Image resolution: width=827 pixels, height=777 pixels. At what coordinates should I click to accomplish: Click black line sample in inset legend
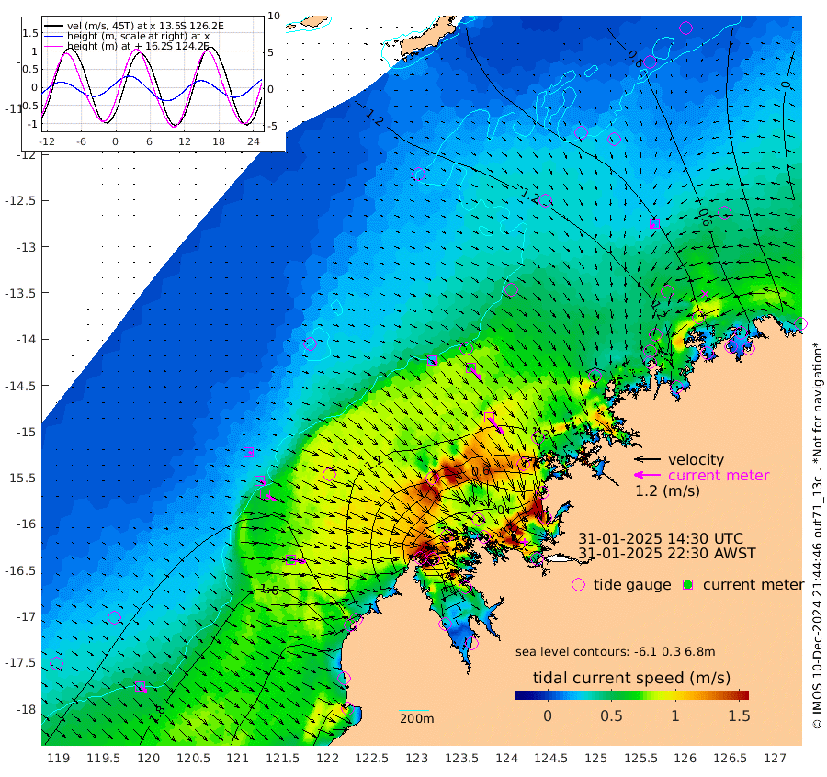tap(54, 26)
